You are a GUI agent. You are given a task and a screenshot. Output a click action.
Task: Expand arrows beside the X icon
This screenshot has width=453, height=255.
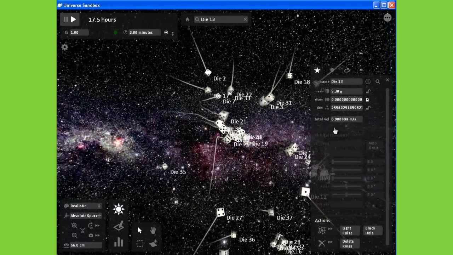330,242
